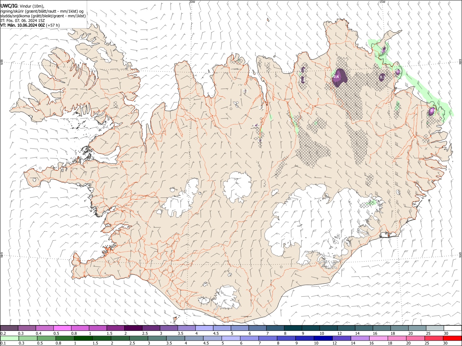Click lower legend violet swatch at 12
Viewport: 462px width, 346px height.
(x=341, y=338)
